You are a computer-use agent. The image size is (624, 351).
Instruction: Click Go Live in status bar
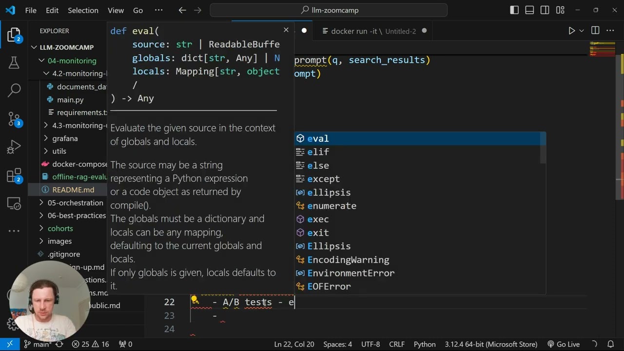coord(564,344)
